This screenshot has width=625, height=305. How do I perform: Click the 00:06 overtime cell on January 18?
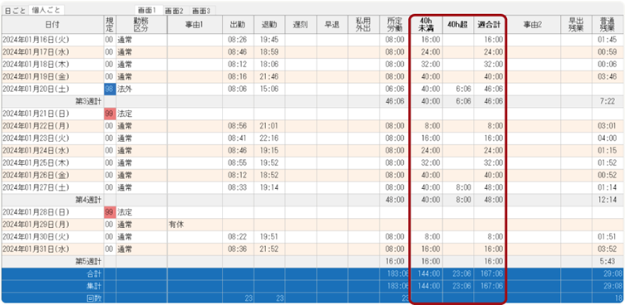click(608, 65)
